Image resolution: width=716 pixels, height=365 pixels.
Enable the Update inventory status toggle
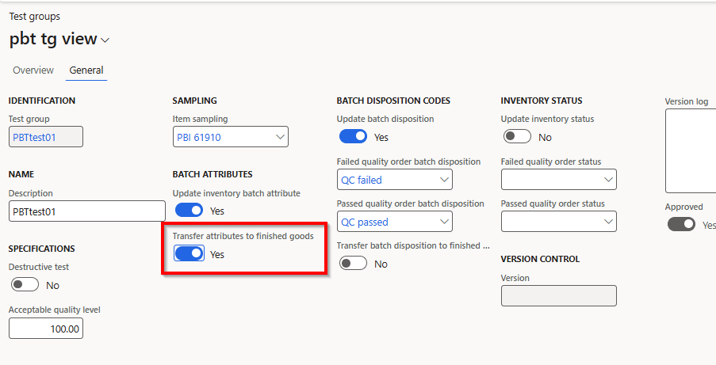[518, 137]
